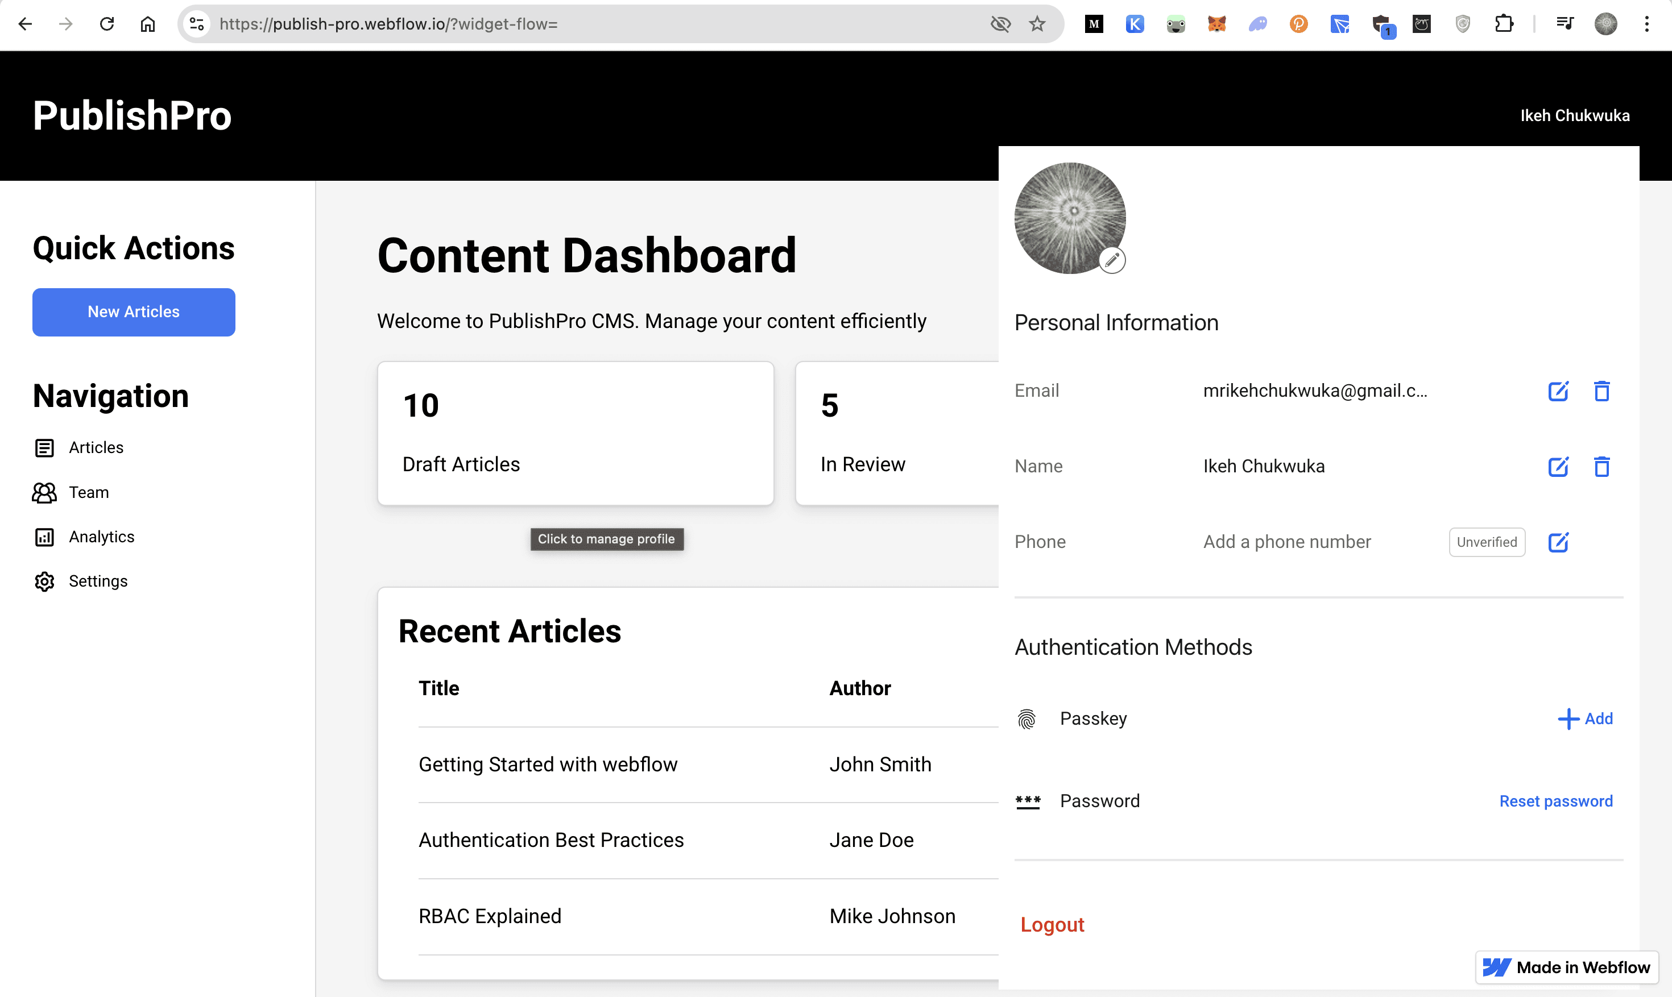
Task: Click trash icon in Name row
Action: click(x=1601, y=466)
